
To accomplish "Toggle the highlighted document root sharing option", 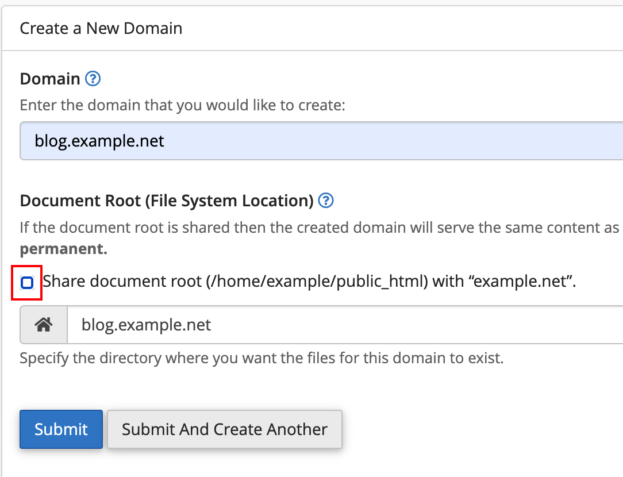I will coord(26,282).
